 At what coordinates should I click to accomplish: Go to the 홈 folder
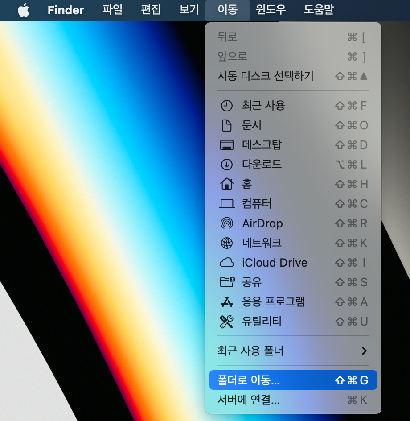point(293,184)
